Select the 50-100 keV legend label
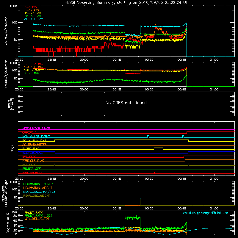238x238 pixels. click(x=34, y=19)
